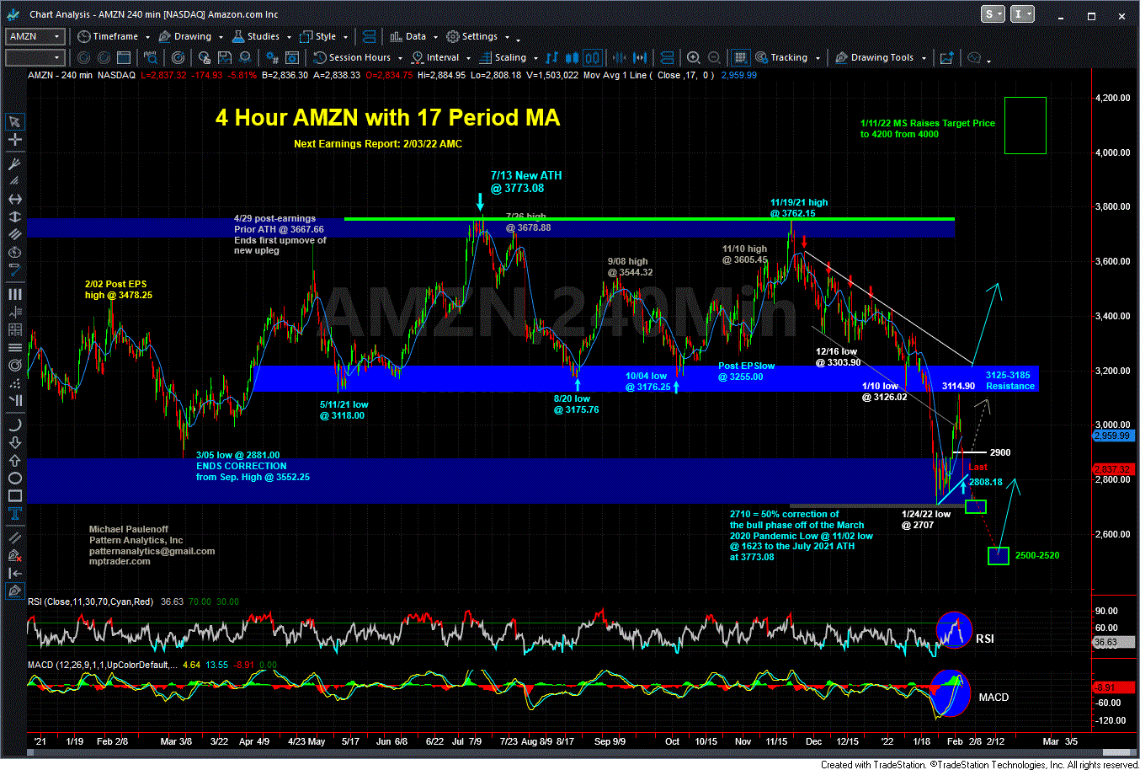Image resolution: width=1140 pixels, height=770 pixels.
Task: Toggle the drawing toolbar pen icon at bottom
Action: [x=14, y=591]
